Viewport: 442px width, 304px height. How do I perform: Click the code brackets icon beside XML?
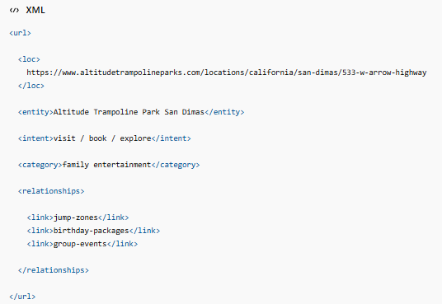pyautogui.click(x=14, y=10)
